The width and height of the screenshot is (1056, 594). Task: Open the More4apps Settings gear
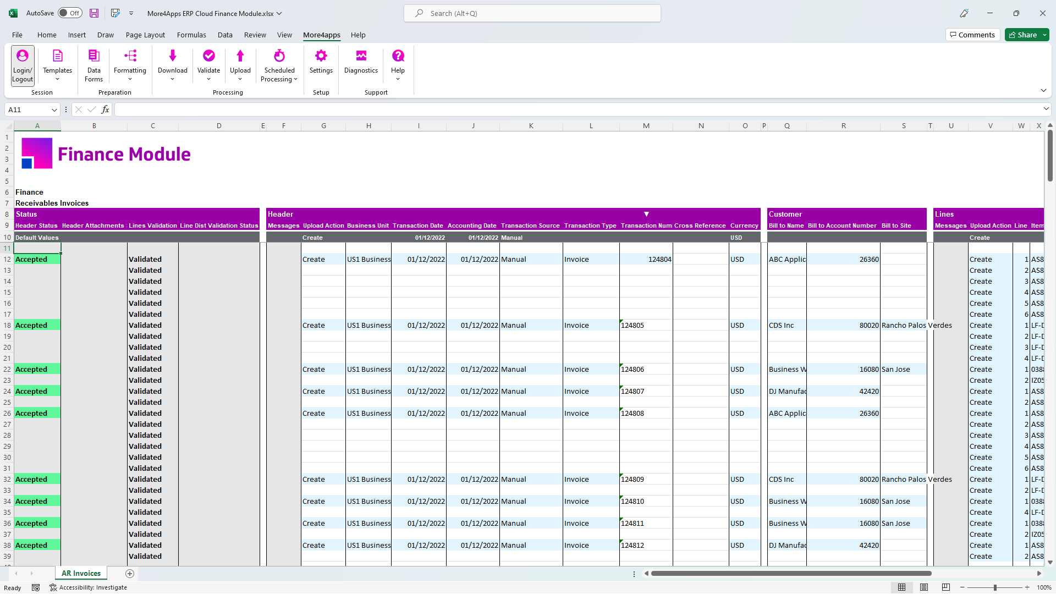coord(321,61)
